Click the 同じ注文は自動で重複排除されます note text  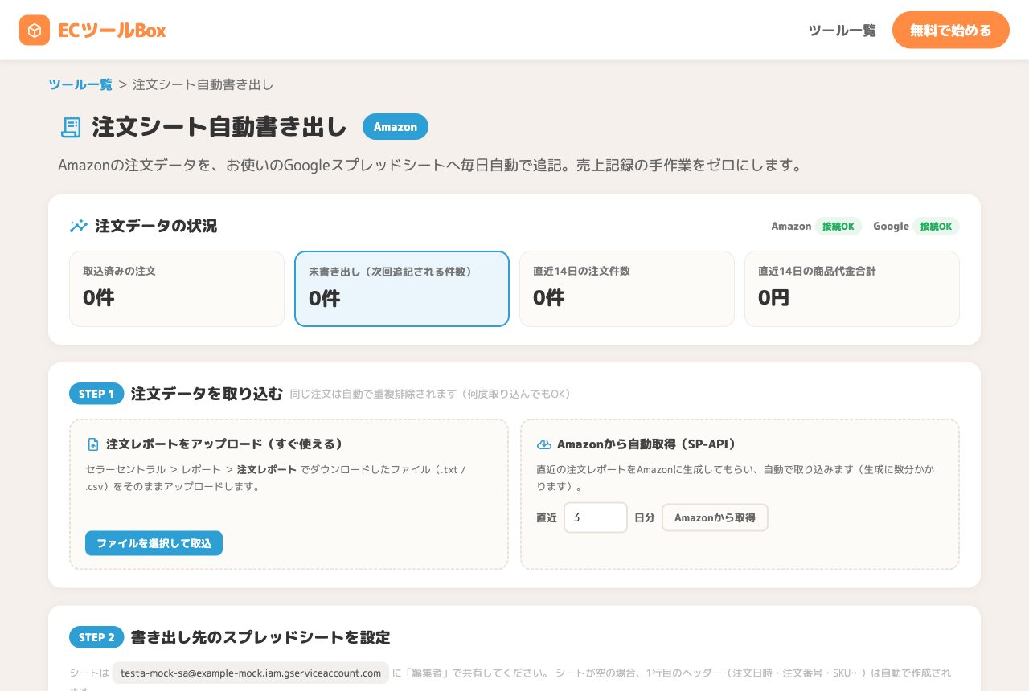pos(430,394)
